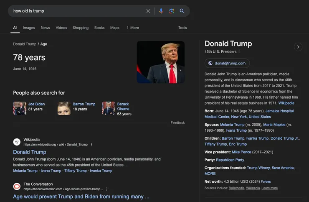Open the Save America link

283,168
